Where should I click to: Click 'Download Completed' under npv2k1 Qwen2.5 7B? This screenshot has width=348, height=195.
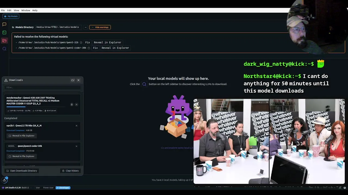coord(15,131)
